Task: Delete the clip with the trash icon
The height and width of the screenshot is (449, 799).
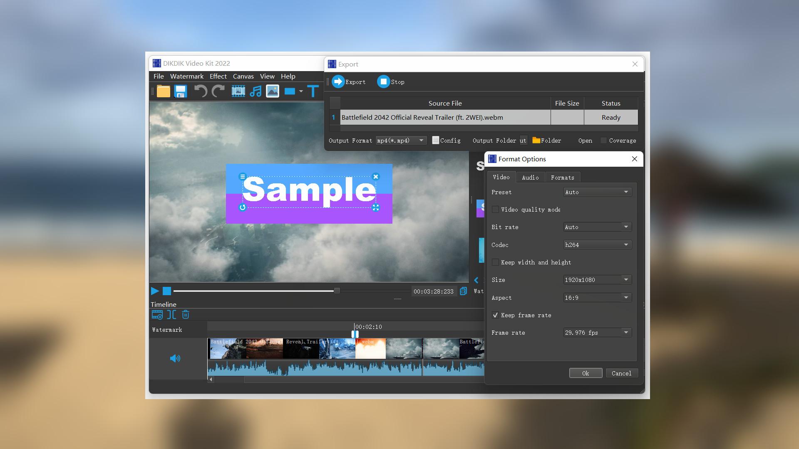Action: (x=185, y=315)
